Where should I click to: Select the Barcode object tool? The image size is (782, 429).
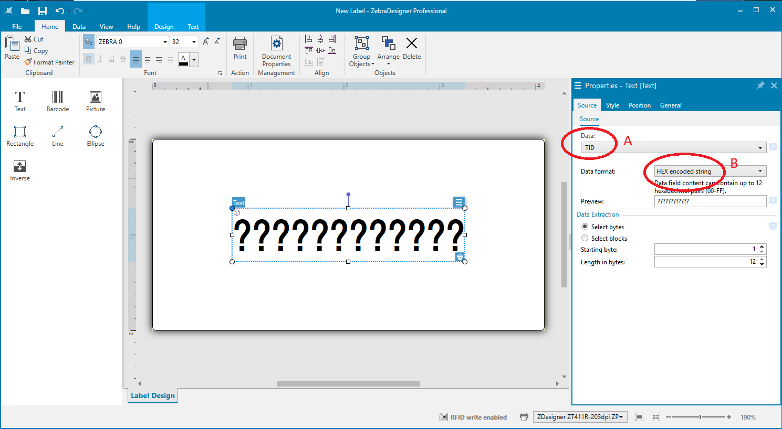[x=58, y=101]
